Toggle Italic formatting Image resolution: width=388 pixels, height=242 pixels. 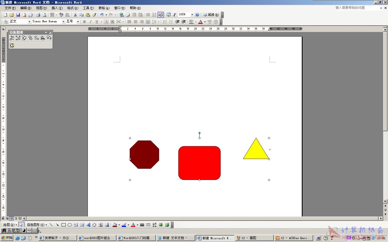tap(91, 22)
